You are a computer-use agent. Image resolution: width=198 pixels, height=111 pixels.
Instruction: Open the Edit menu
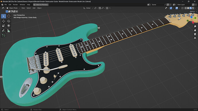[x=10, y=5]
